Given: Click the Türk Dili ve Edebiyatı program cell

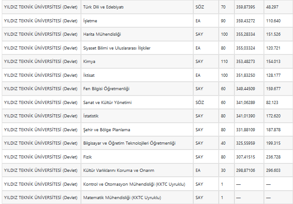Looking at the screenshot, I should [104, 8].
